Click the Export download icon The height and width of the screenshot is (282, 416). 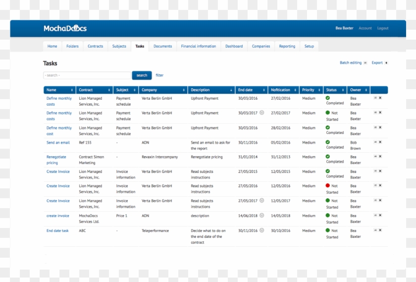(386, 63)
